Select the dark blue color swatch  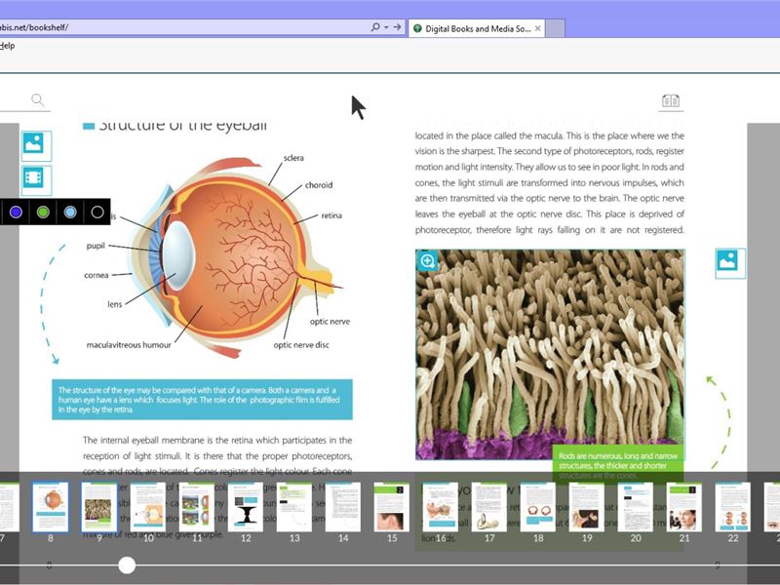[x=15, y=211]
